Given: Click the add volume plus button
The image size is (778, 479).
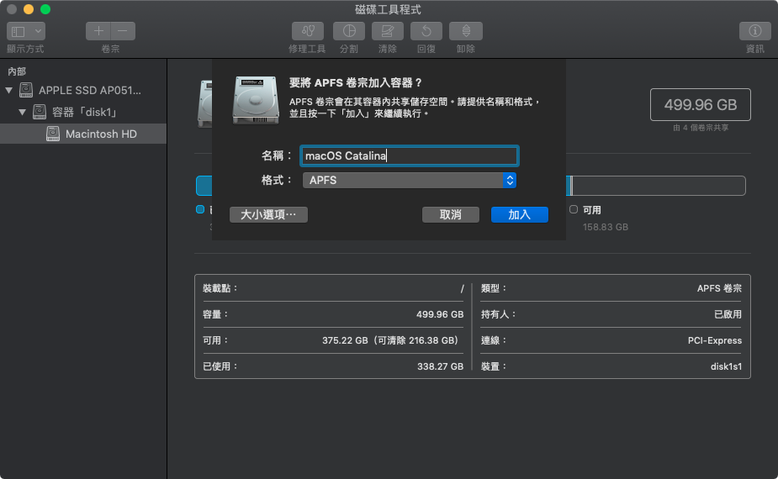Looking at the screenshot, I should 98,31.
